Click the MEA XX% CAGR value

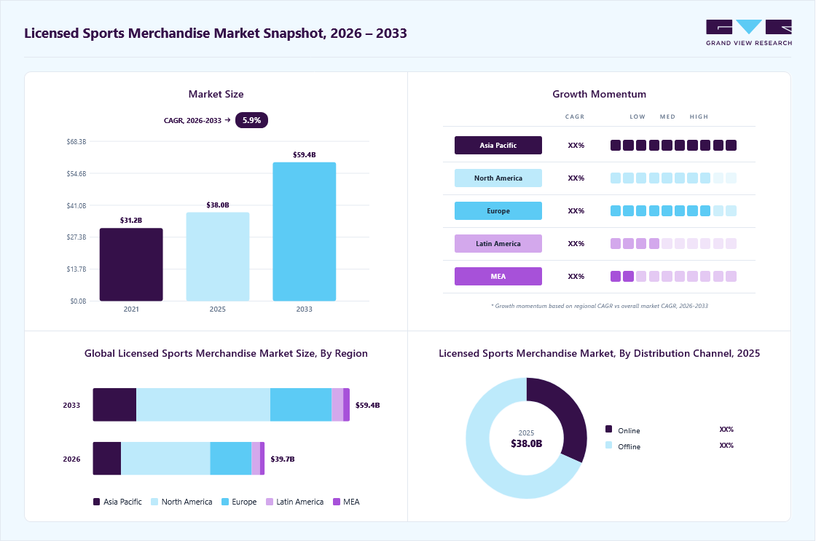576,277
